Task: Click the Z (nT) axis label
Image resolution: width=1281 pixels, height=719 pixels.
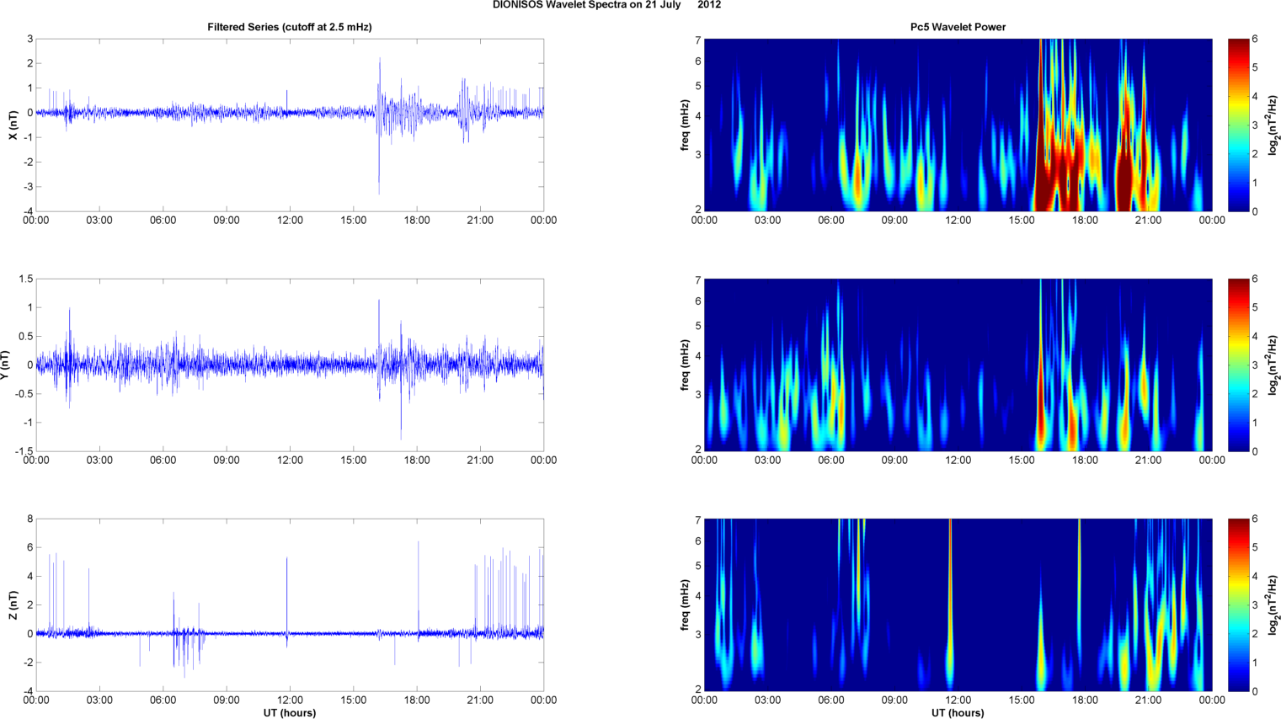Action: click(x=13, y=605)
